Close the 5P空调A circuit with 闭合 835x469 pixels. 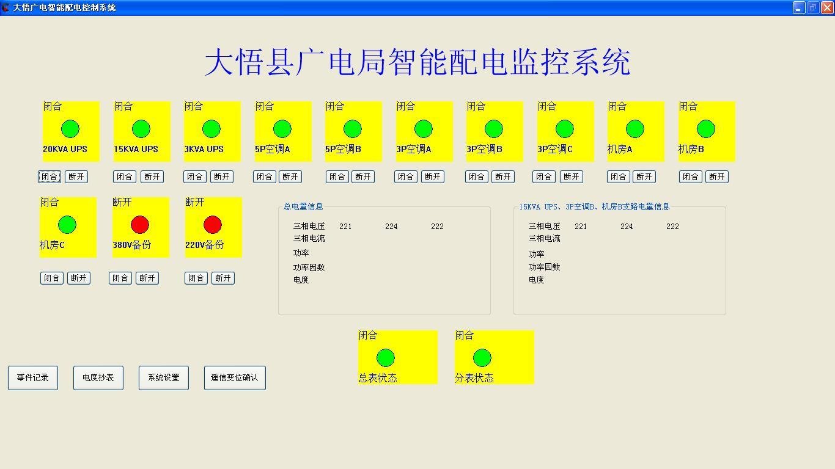click(265, 176)
